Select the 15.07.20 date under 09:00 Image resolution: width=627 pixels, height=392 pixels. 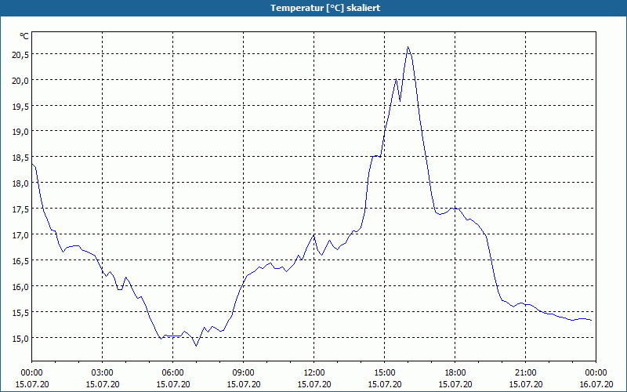[x=244, y=384]
